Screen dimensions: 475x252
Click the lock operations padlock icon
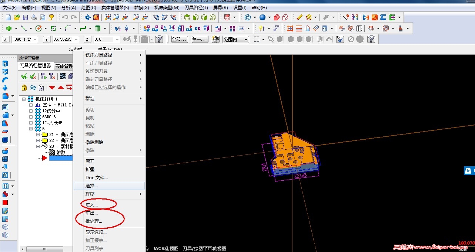tap(24, 87)
